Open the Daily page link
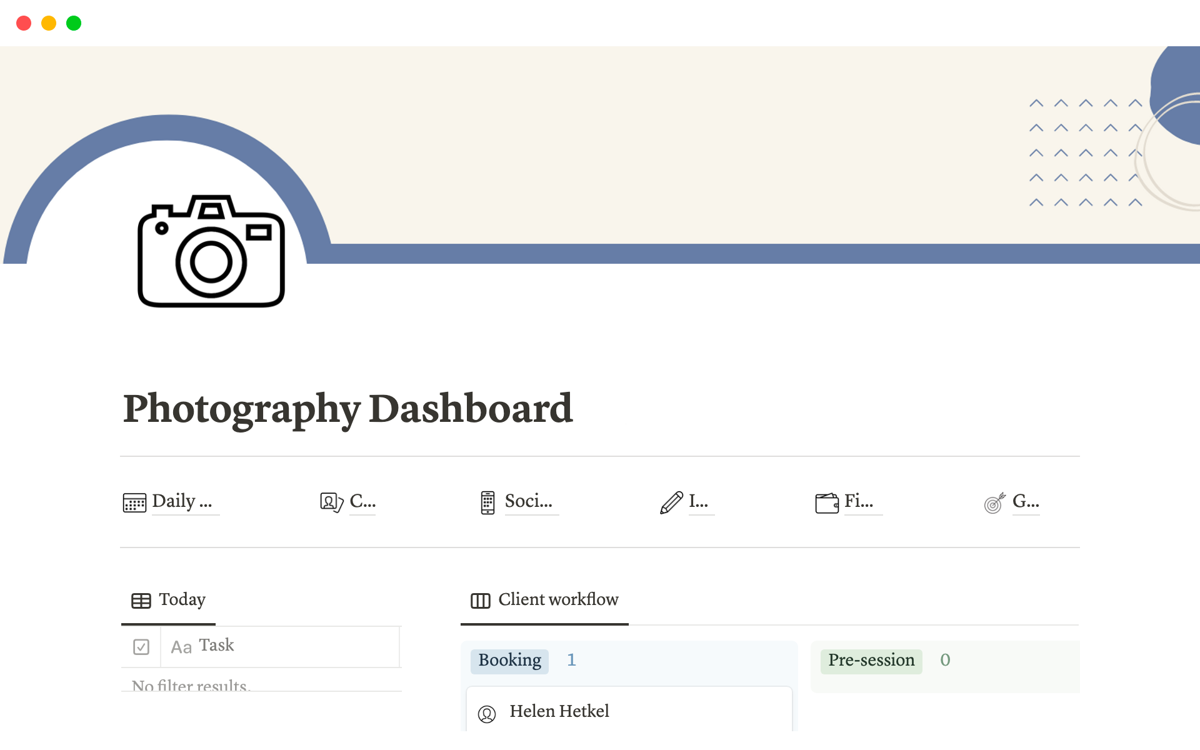This screenshot has height=750, width=1200. point(182,501)
